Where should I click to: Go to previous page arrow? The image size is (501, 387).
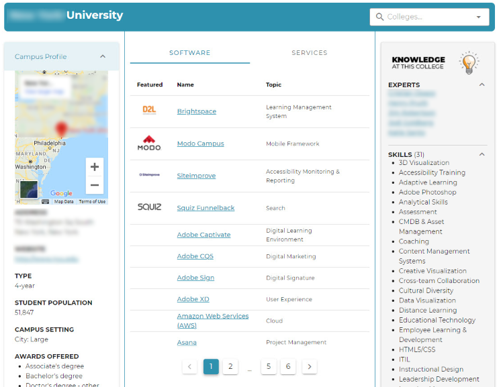point(190,367)
